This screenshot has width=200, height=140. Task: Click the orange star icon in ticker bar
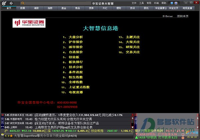pyautogui.click(x=11, y=136)
